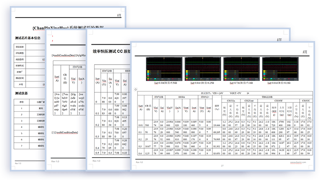320x180 pixels.
Task: Click the 'CH1Vin' sub-header
Action: pyautogui.click(x=231, y=101)
